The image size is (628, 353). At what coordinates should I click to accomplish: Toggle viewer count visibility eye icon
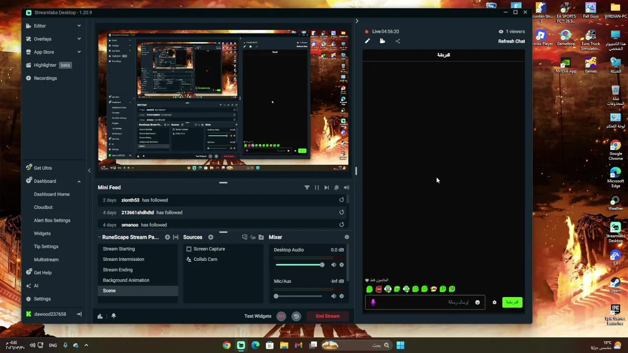point(501,31)
